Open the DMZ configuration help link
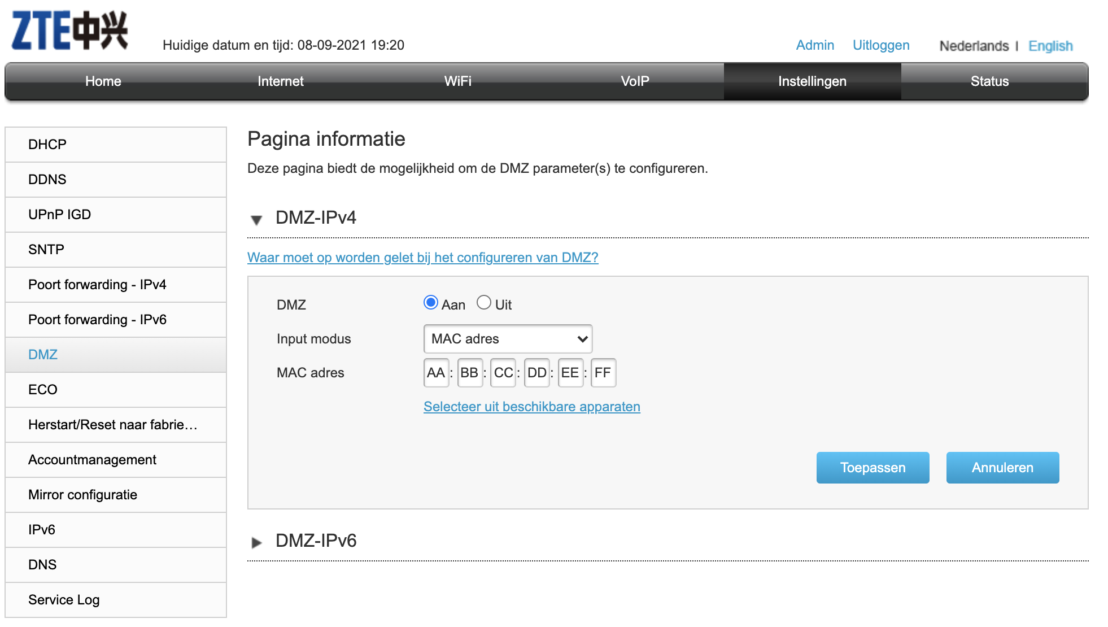The image size is (1108, 627). point(422,258)
